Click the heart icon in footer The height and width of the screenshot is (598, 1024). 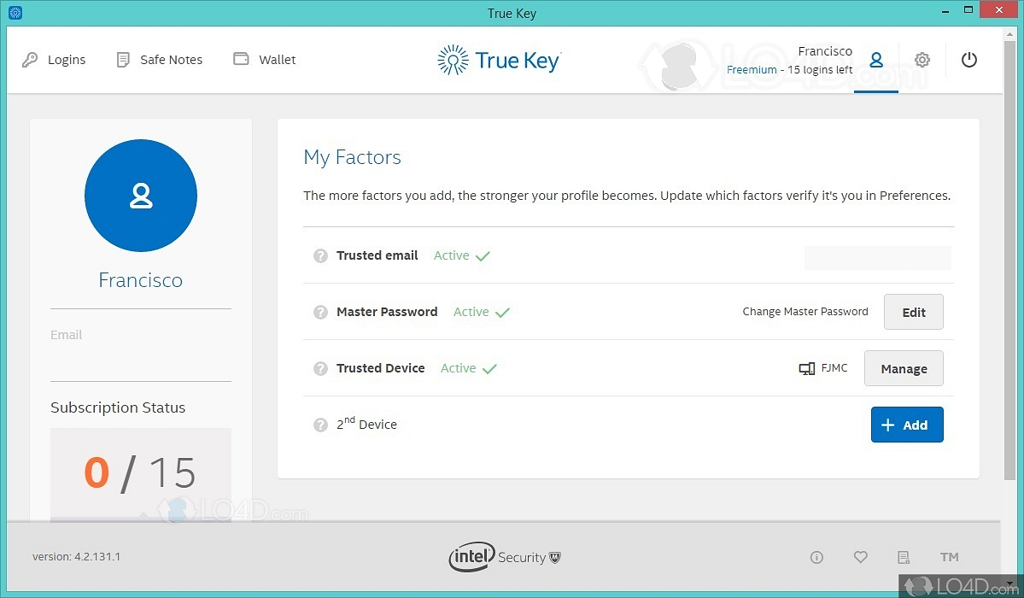[860, 557]
